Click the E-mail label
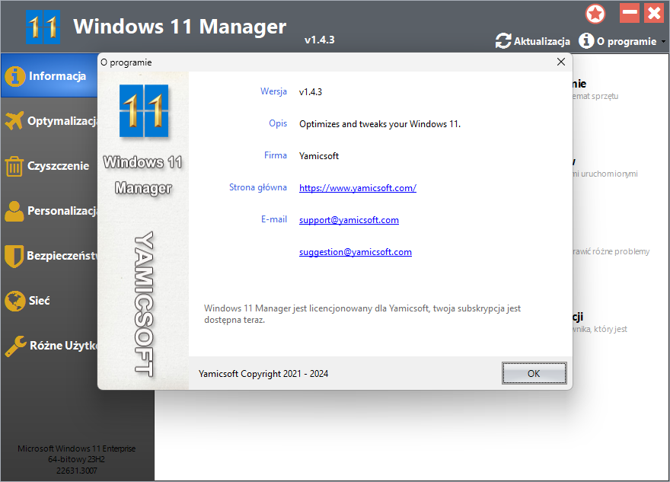Viewport: 670px width, 482px height. pyautogui.click(x=274, y=219)
